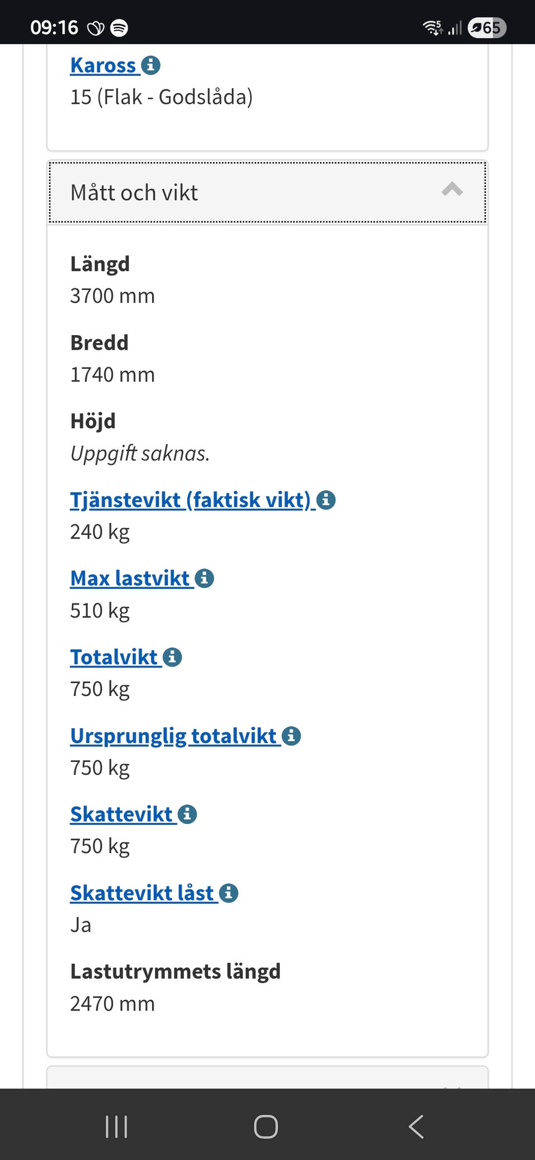Viewport: 535px width, 1160px height.
Task: Collapse the Mått och vikt section
Action: [x=267, y=192]
